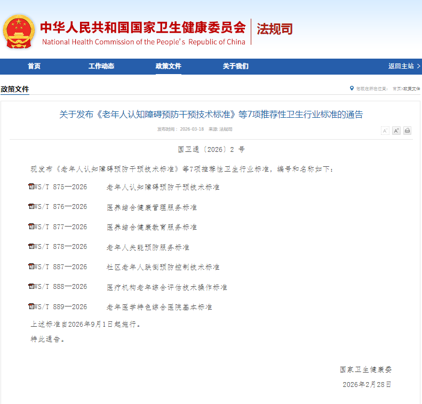Open 关于我们 in the navigation bar
The image size is (422, 404).
click(x=236, y=66)
